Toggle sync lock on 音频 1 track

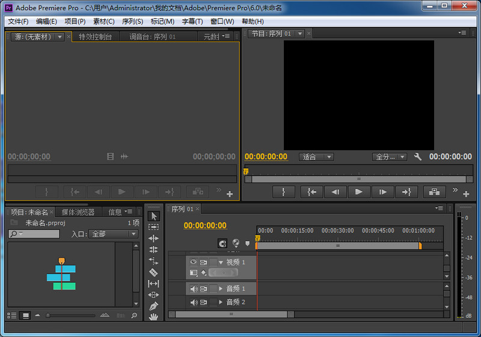click(x=203, y=289)
